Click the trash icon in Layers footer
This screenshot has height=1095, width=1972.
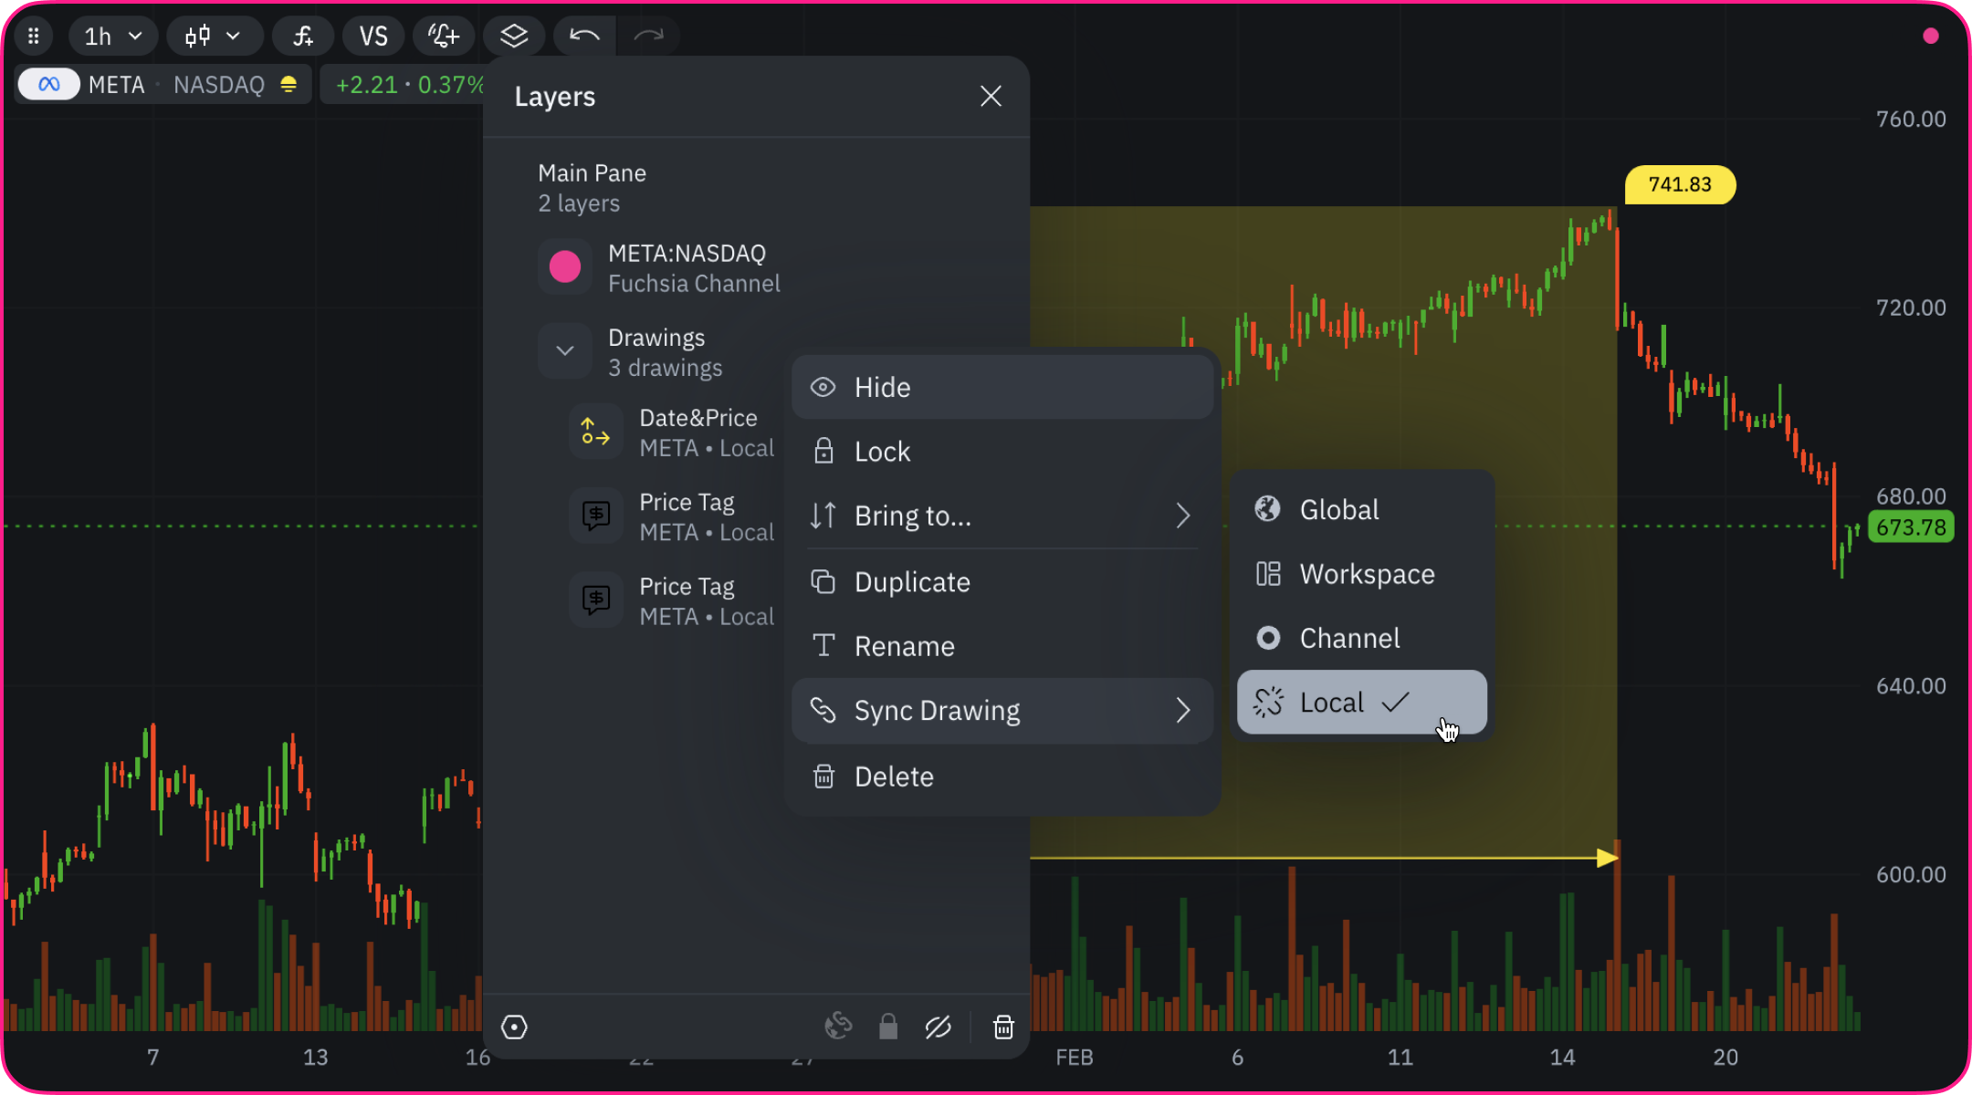1003,1027
